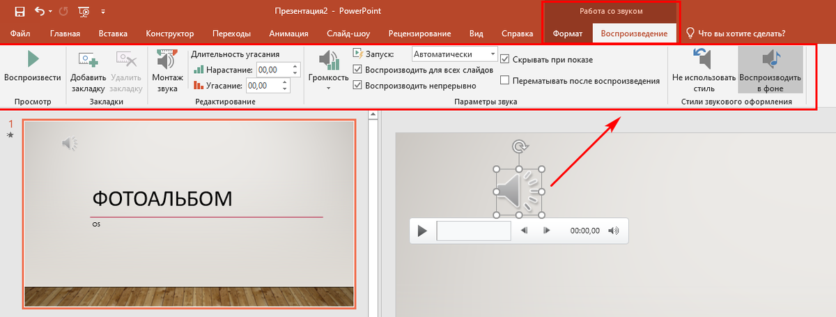Click Удалить закладку
836x317 pixels.
pos(126,72)
